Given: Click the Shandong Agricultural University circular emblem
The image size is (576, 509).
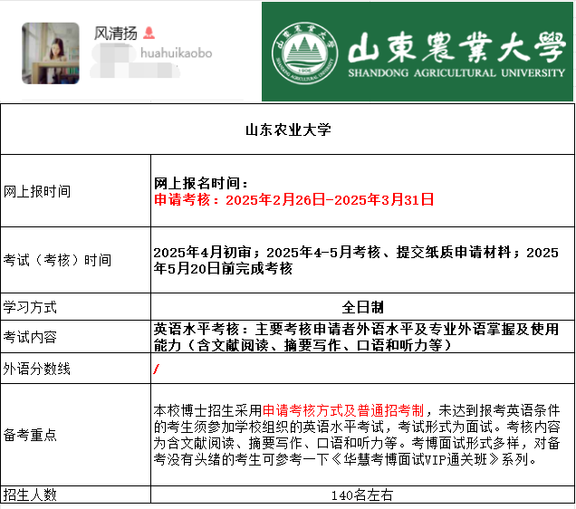Looking at the screenshot, I should coord(305,53).
